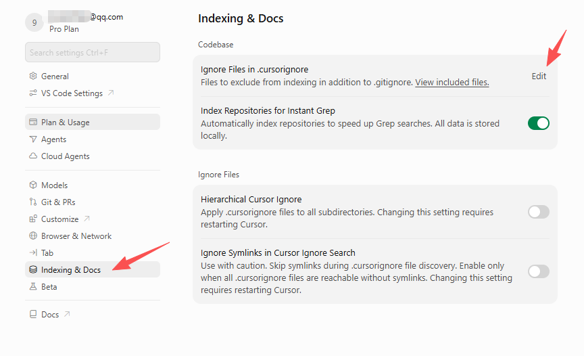This screenshot has height=356, width=584.
Task: Select the Agents settings section
Action: pyautogui.click(x=93, y=139)
